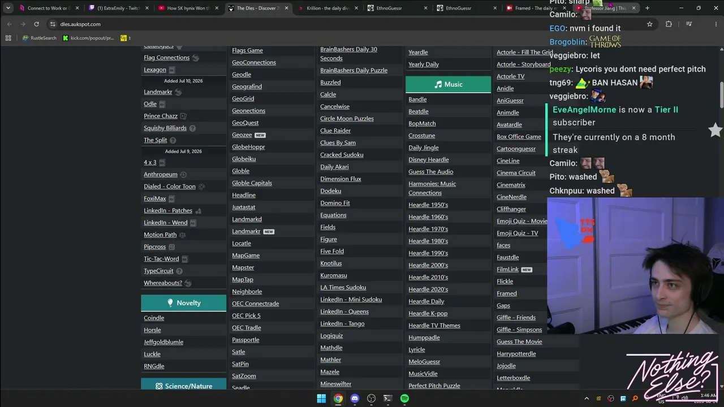
Task: Select the Science/Nature category header
Action: (183, 386)
